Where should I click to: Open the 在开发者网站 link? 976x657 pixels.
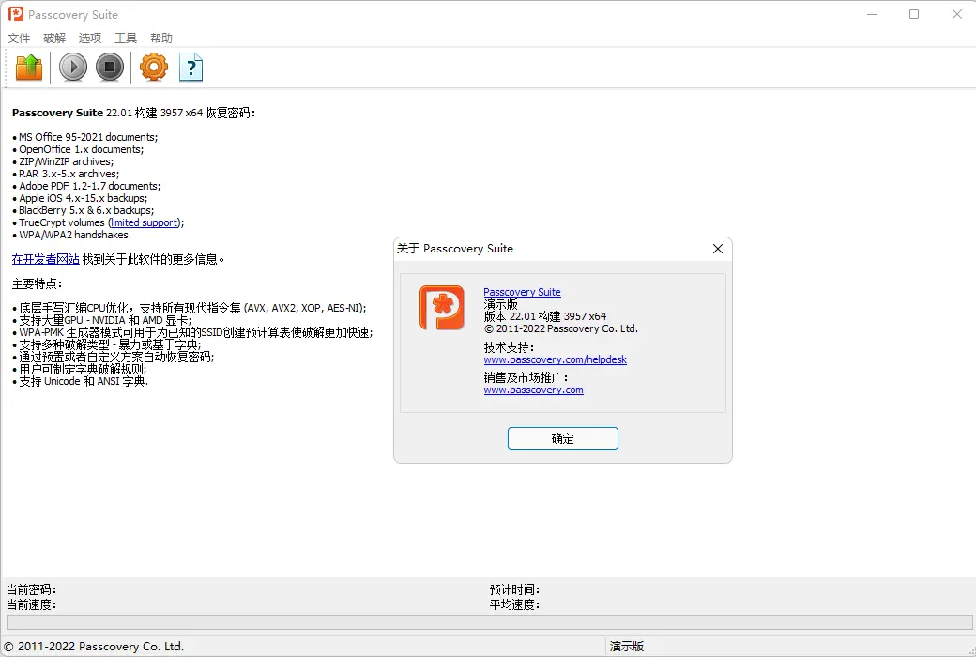pos(45,259)
